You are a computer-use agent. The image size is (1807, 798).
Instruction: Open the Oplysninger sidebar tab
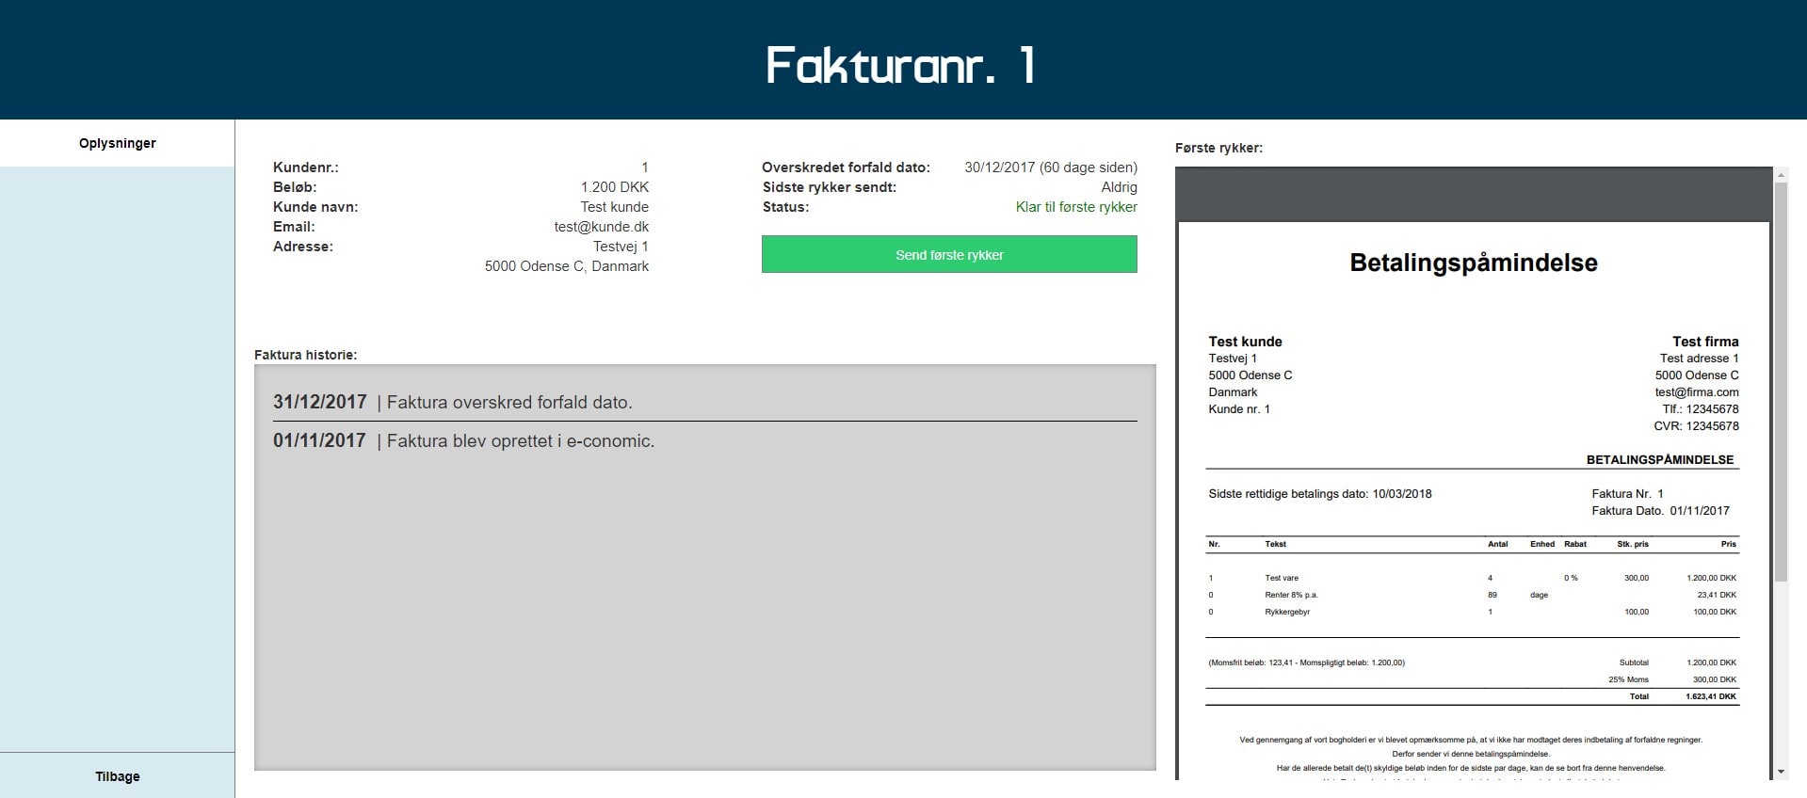click(x=117, y=143)
